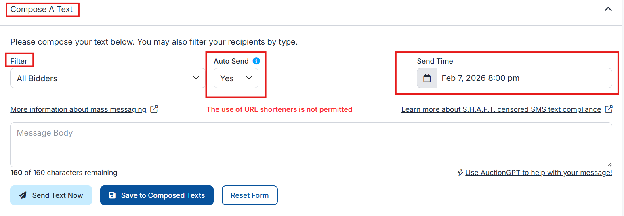The image size is (624, 216).
Task: Collapse the Compose A Text section chevron
Action: click(608, 9)
